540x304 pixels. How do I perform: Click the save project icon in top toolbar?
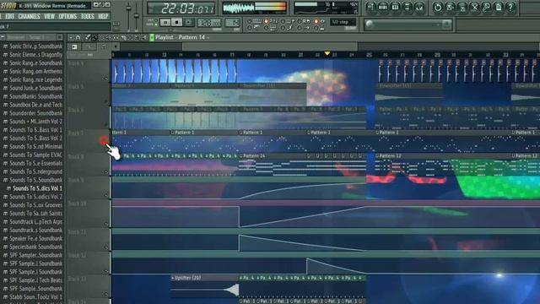click(450, 8)
